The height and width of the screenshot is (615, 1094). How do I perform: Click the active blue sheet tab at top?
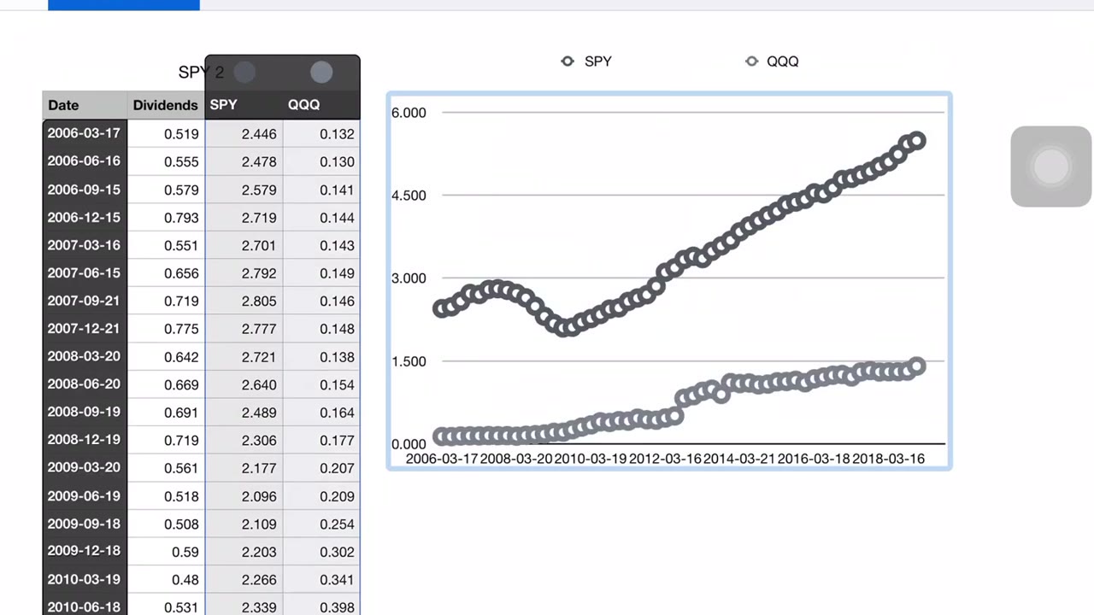(x=124, y=5)
